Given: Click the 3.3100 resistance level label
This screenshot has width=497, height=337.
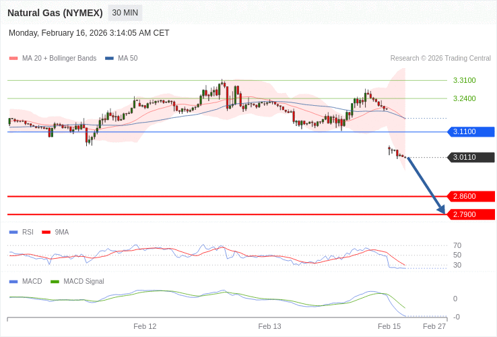Looking at the screenshot, I should 464,80.
